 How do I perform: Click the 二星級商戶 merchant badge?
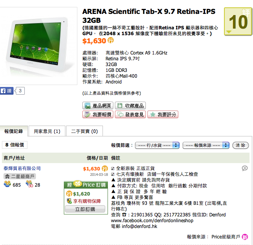click(x=19, y=176)
